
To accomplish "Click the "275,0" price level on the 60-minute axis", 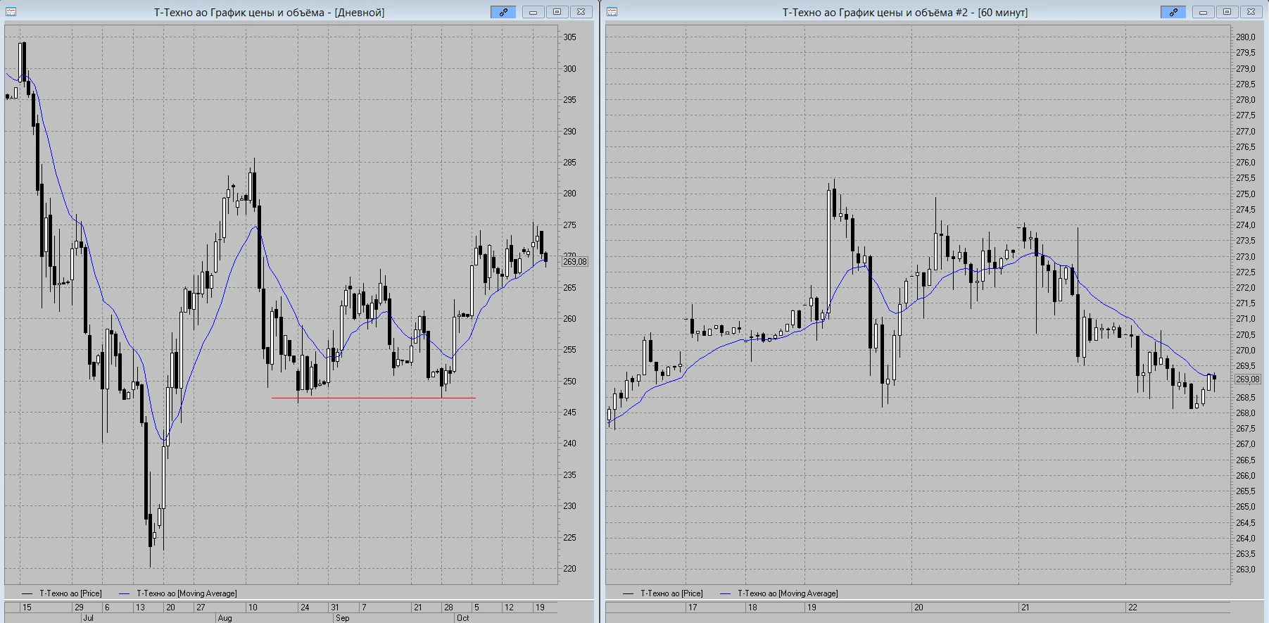I will (1246, 194).
